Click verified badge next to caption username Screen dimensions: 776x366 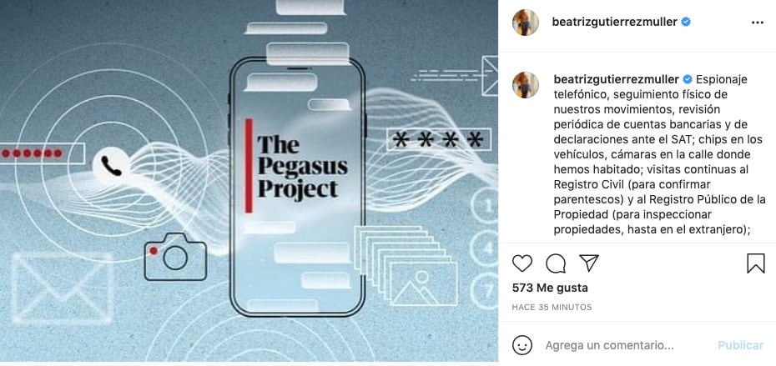pyautogui.click(x=688, y=79)
